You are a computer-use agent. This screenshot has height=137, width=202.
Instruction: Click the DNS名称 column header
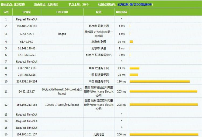coord(62,12)
